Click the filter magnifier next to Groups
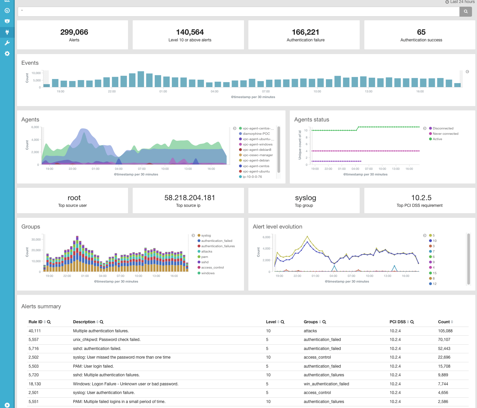This screenshot has height=408, width=477. (x=324, y=322)
